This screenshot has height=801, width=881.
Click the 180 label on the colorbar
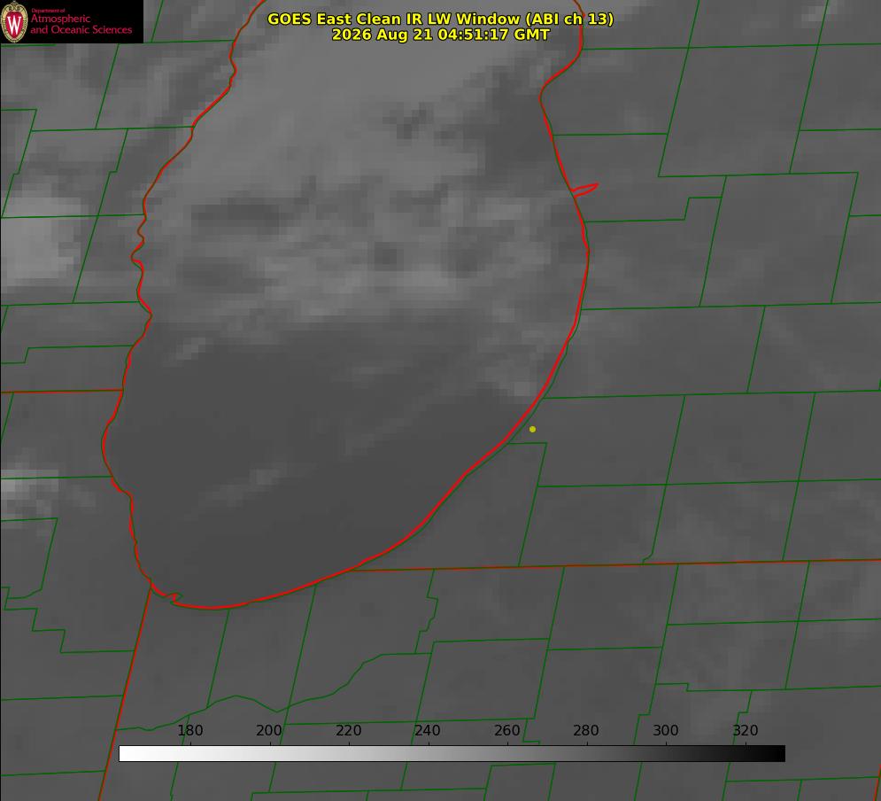tap(189, 730)
